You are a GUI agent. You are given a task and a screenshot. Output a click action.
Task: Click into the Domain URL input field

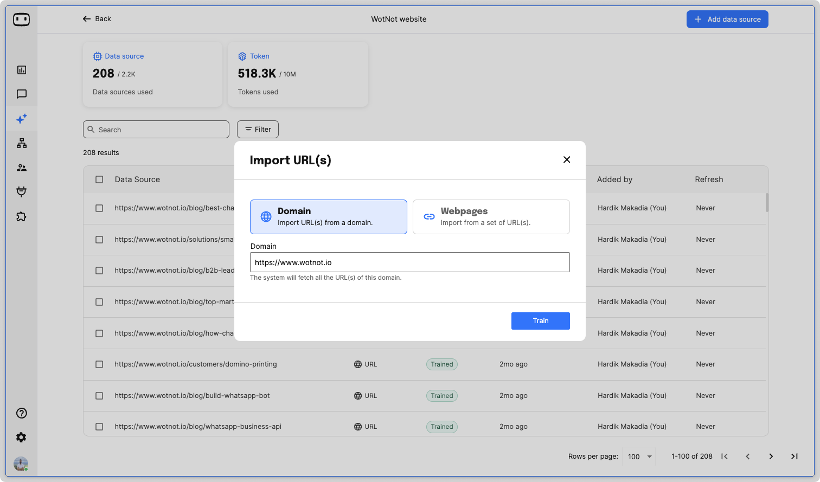(x=409, y=262)
